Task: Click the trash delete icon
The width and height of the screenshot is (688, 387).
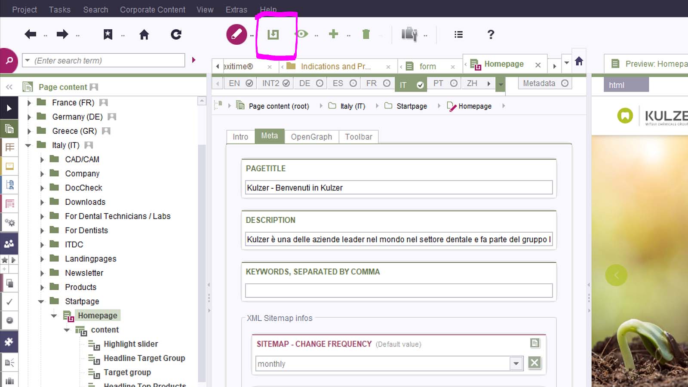Action: click(366, 34)
